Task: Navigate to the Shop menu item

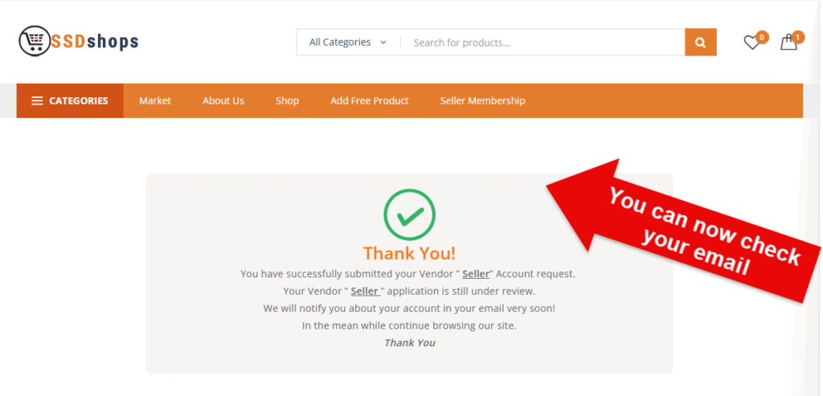Action: click(x=287, y=101)
